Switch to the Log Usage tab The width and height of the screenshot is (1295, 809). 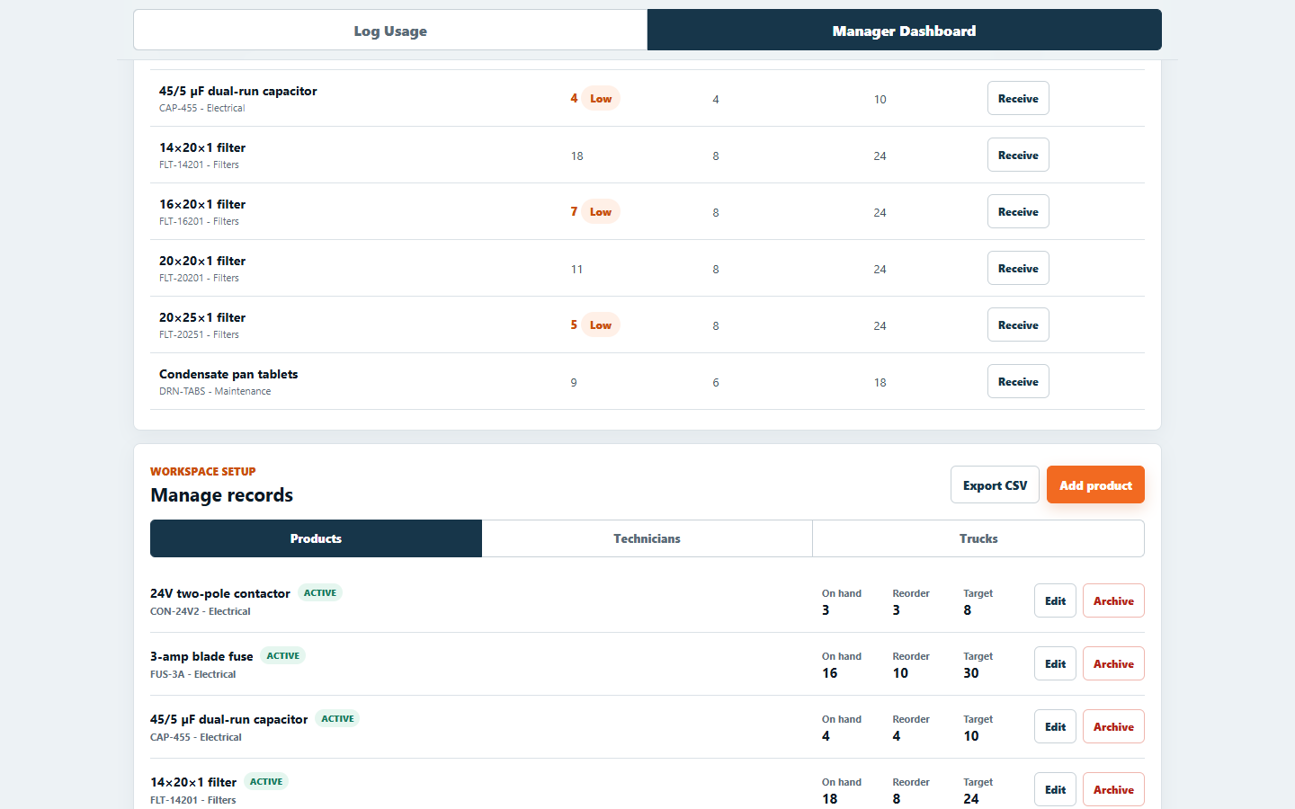pos(390,31)
